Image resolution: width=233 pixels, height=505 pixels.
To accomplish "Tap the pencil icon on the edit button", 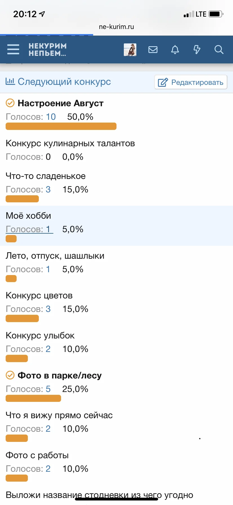I will click(163, 82).
